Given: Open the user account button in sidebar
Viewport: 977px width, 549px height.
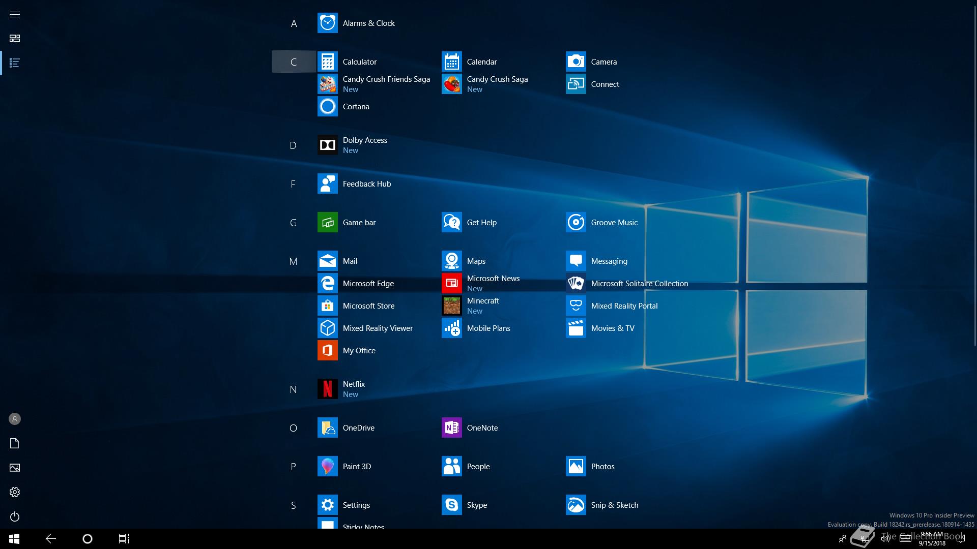Looking at the screenshot, I should [x=15, y=419].
